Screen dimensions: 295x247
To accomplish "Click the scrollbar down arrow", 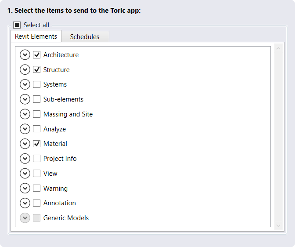I will pos(277,225).
